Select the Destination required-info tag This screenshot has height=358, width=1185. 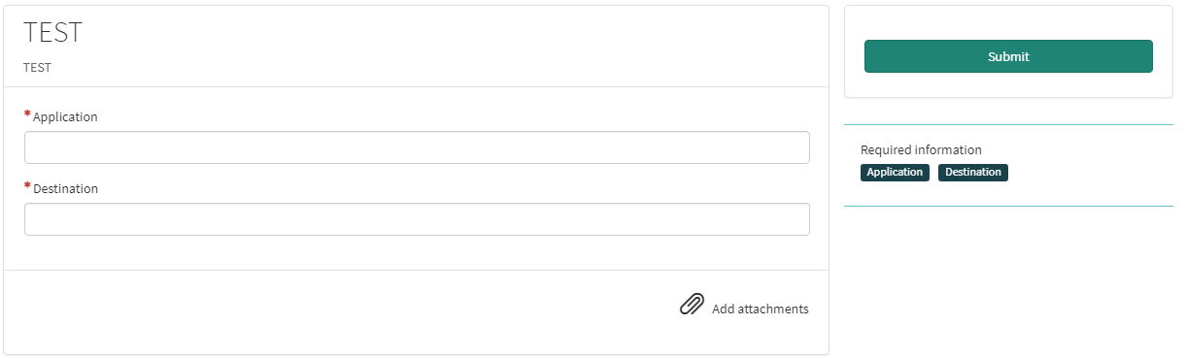(973, 173)
